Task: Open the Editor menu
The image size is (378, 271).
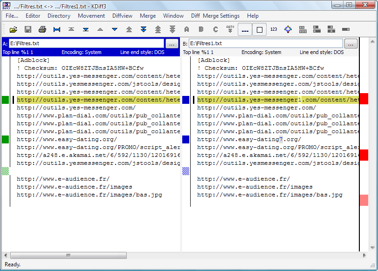Action: point(33,16)
